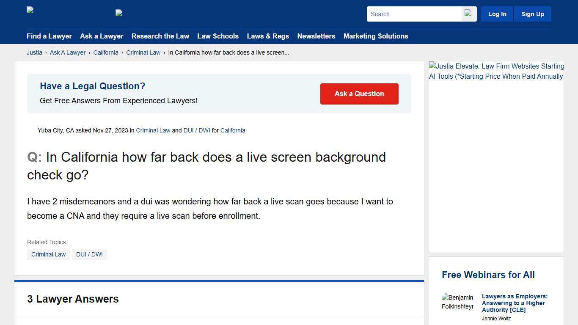Image resolution: width=578 pixels, height=325 pixels.
Task: Select the DUI / DWI related topic tag
Action: point(89,254)
